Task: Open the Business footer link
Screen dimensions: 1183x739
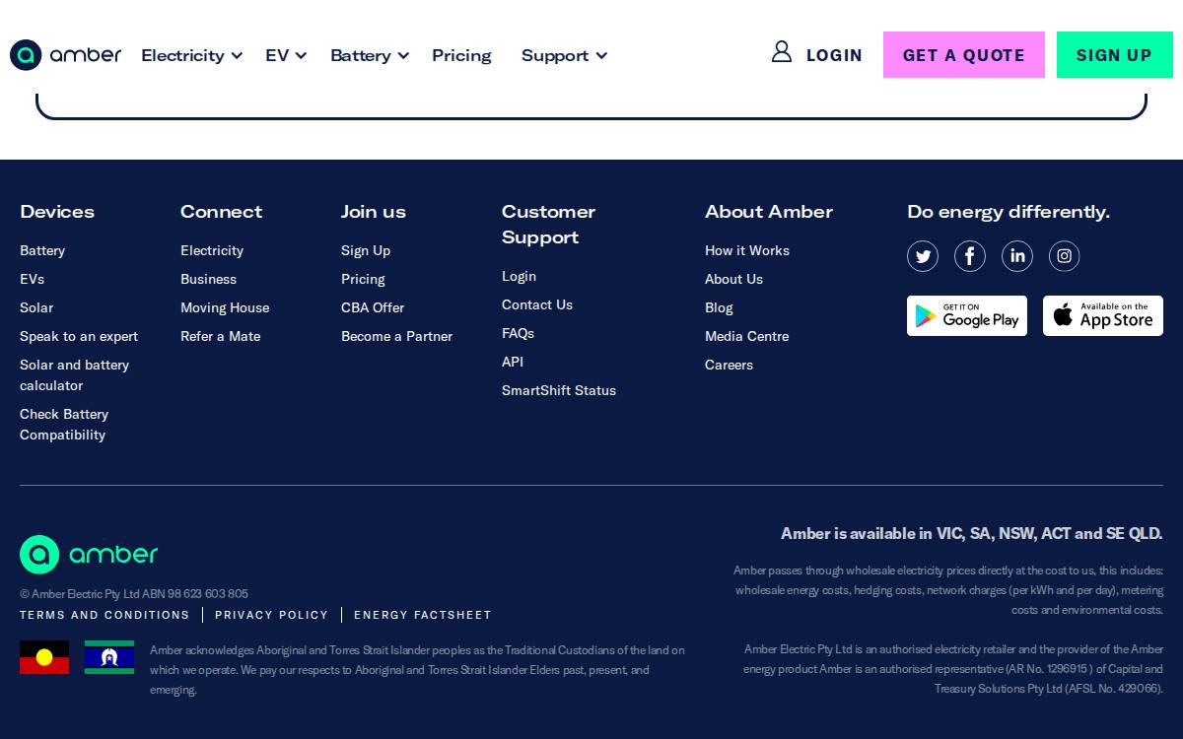Action: point(208,279)
